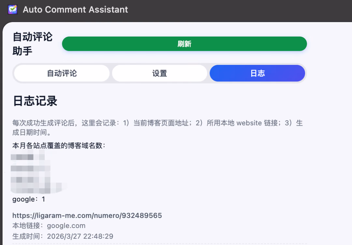Switch to the 自动评论 tab
This screenshot has width=352, height=245.
tap(62, 73)
